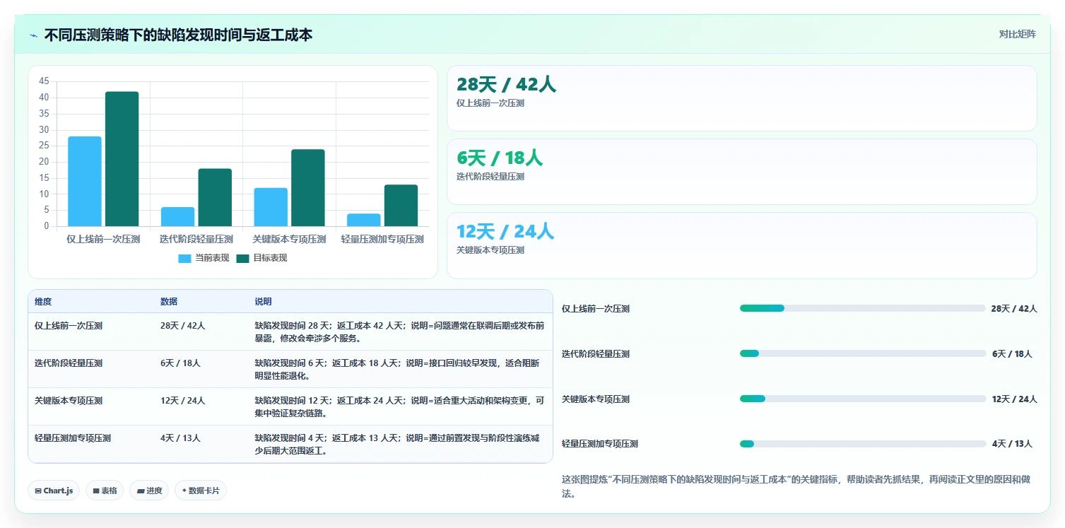Click description starting 缺陷发现时间 28 天

tap(399, 332)
